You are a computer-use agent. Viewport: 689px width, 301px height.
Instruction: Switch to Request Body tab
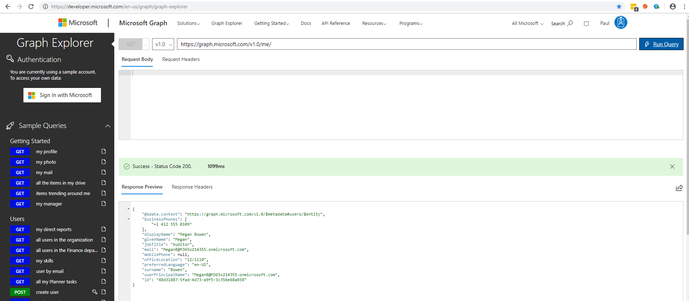tap(137, 59)
